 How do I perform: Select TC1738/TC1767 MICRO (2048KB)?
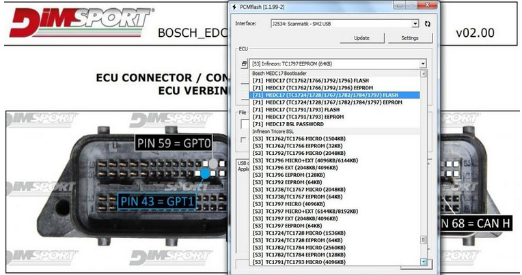point(334,190)
